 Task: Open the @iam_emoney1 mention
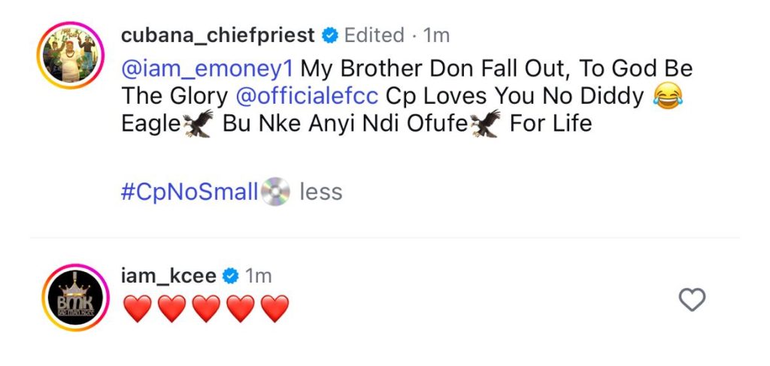pos(205,69)
